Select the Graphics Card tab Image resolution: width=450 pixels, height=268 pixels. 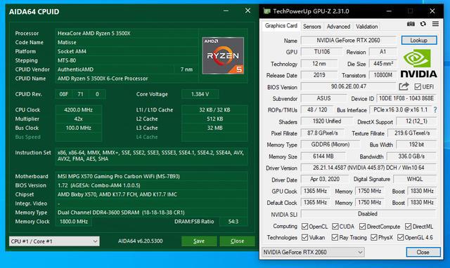[281, 26]
